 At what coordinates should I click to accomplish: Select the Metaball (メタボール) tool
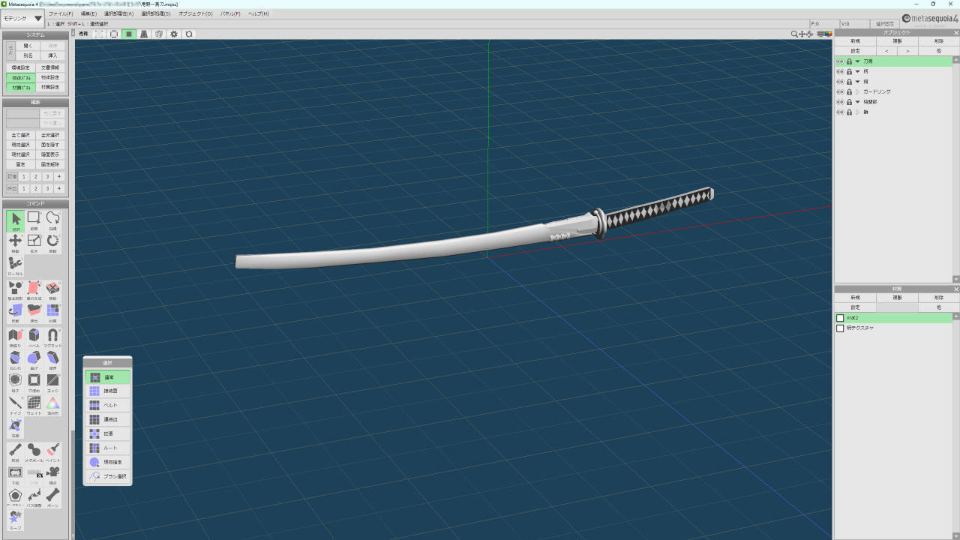click(34, 452)
